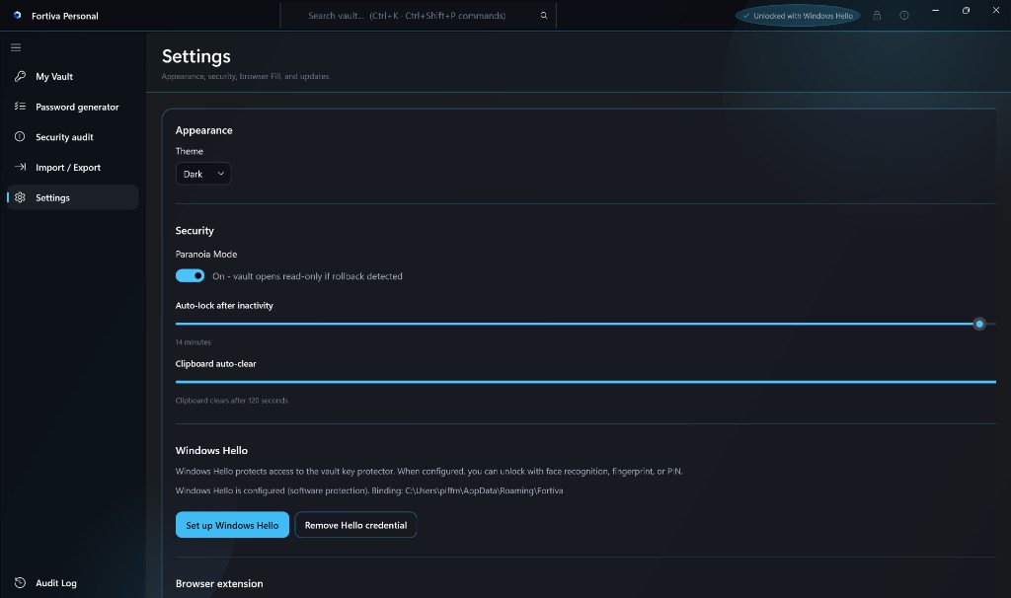This screenshot has width=1011, height=598.
Task: Click the history icon beside Audit Log
Action: (20, 582)
